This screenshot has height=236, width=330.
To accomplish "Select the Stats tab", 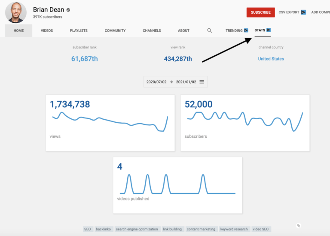I will [x=263, y=30].
